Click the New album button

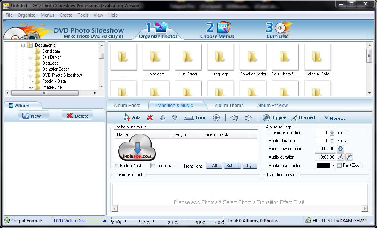point(33,116)
